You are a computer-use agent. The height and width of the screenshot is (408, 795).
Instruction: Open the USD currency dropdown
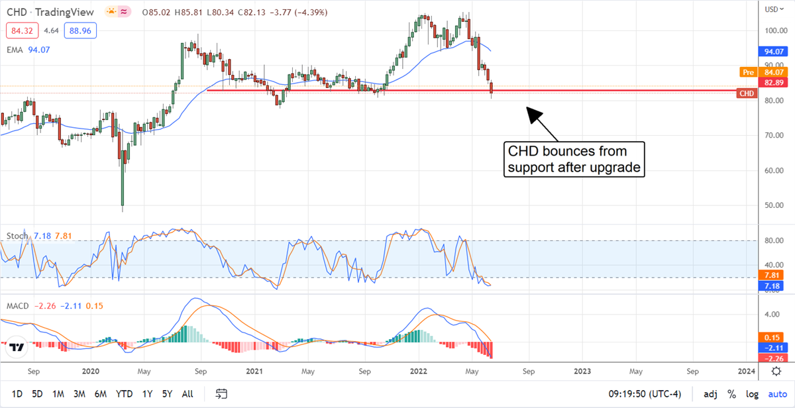[x=771, y=9]
